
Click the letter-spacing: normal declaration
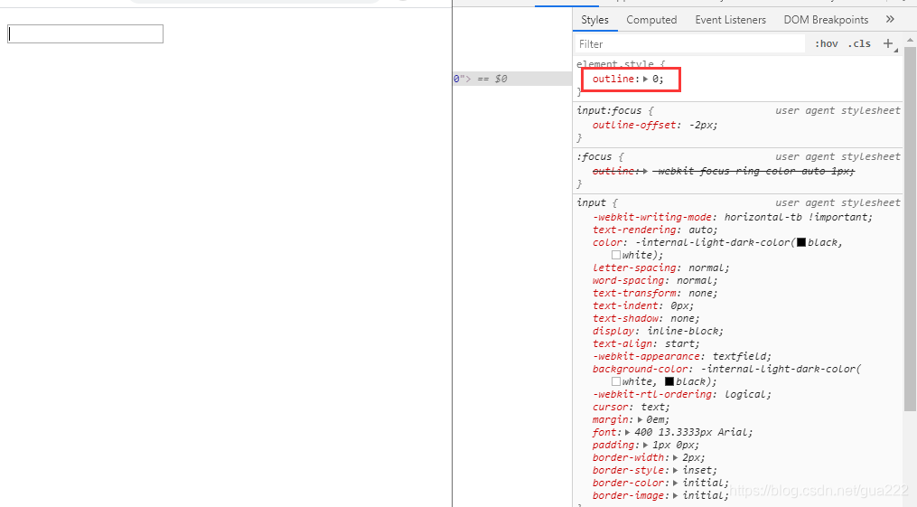click(x=660, y=268)
